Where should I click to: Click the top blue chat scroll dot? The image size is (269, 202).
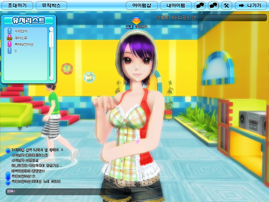point(8,151)
